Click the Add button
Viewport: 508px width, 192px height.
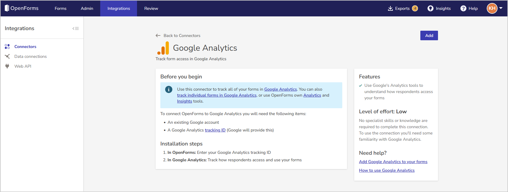(429, 35)
